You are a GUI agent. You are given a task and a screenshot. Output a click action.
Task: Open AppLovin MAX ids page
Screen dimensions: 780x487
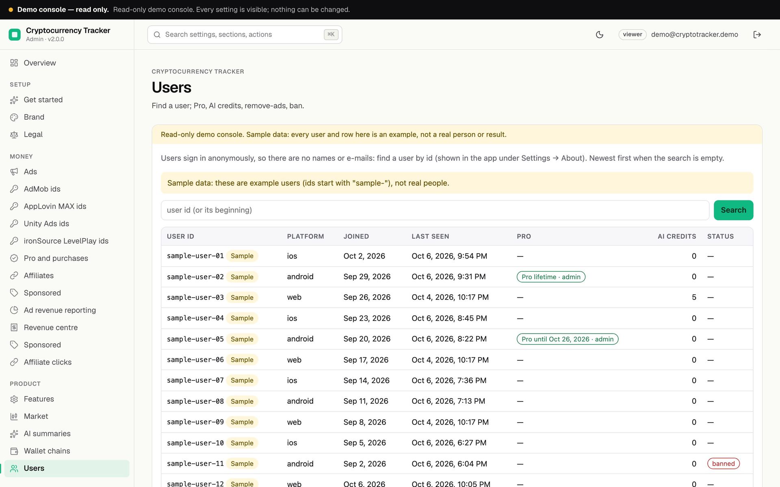point(67,206)
